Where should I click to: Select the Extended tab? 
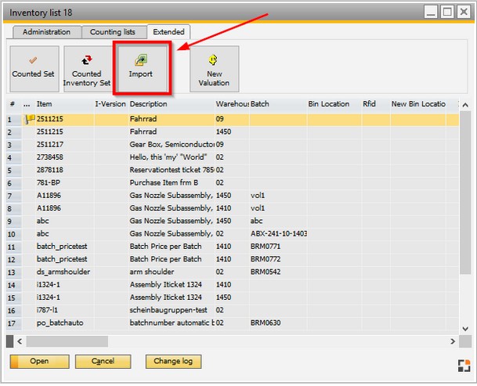point(168,32)
